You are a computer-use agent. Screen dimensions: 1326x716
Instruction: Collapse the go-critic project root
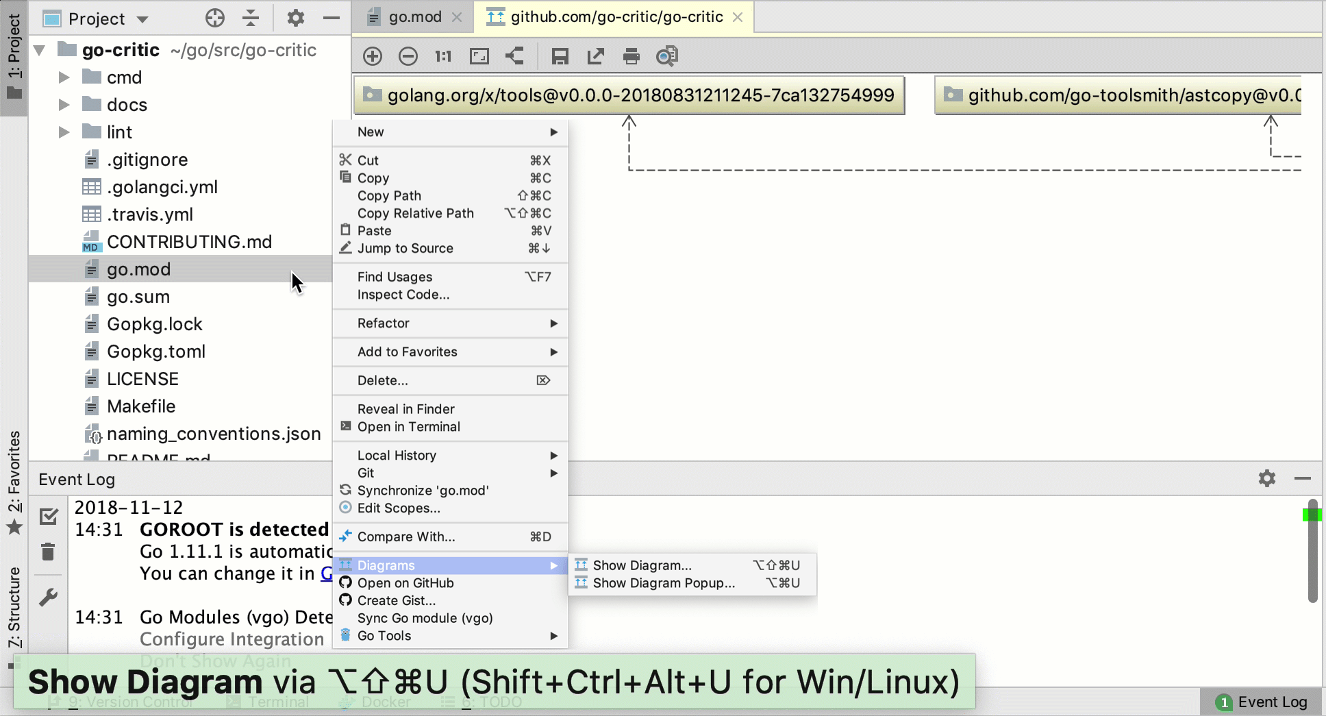39,50
